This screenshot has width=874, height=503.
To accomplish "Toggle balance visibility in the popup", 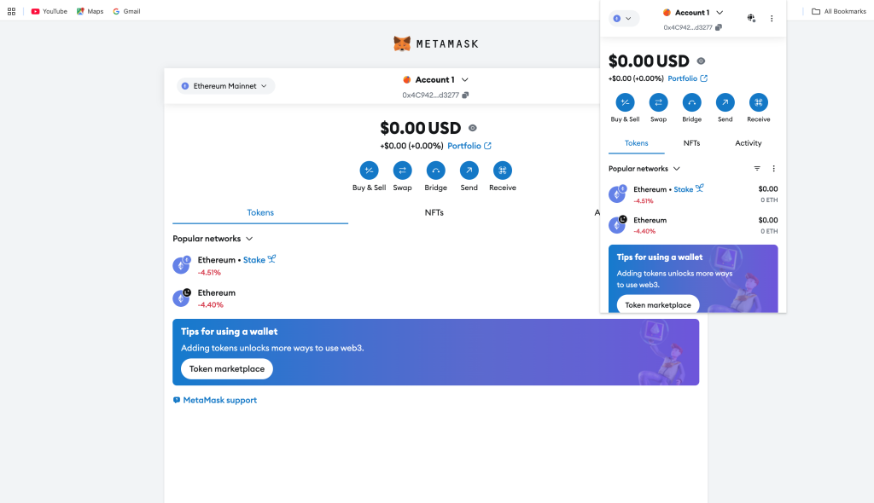I will coord(701,61).
